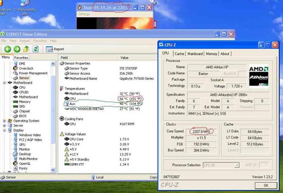
Task: Switch to the CPU tab in CPU-Z
Action: 165,53
